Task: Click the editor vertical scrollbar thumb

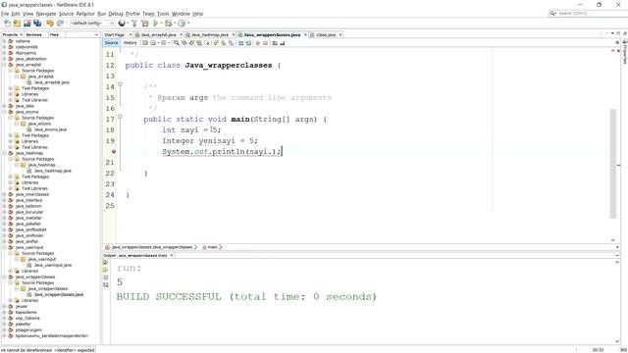Action: click(x=612, y=164)
